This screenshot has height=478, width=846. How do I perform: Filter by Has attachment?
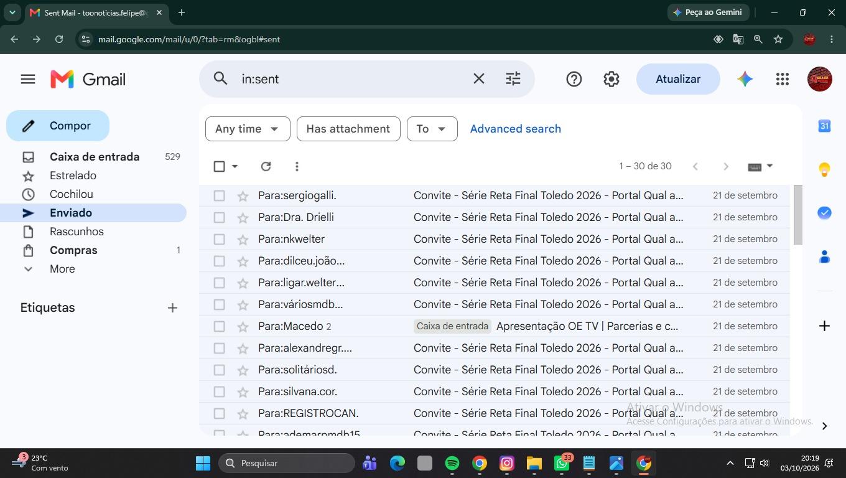click(x=348, y=129)
